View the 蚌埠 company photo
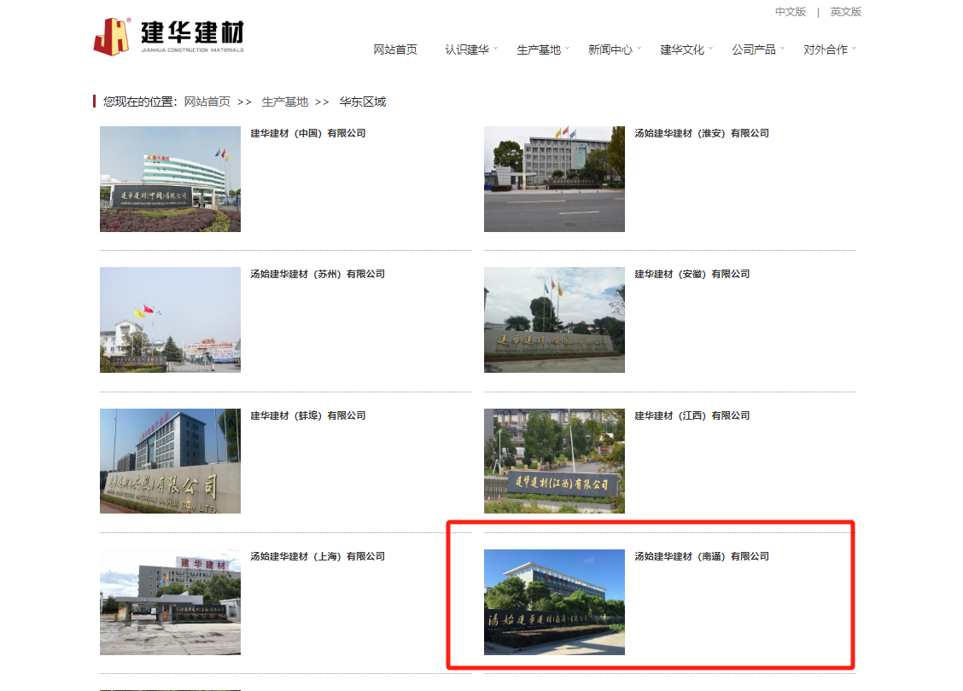 [x=170, y=461]
